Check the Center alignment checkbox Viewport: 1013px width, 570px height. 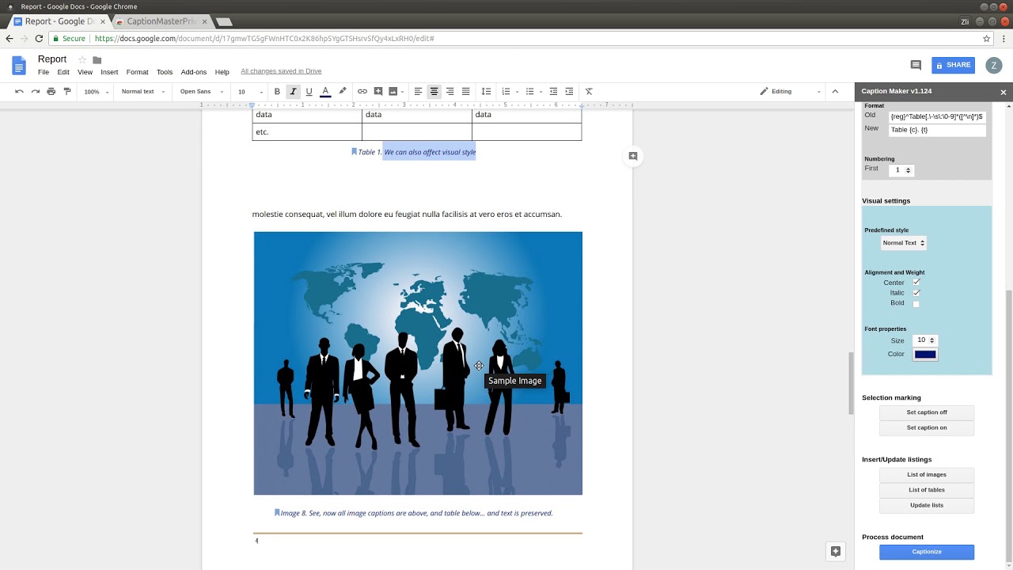(x=916, y=282)
